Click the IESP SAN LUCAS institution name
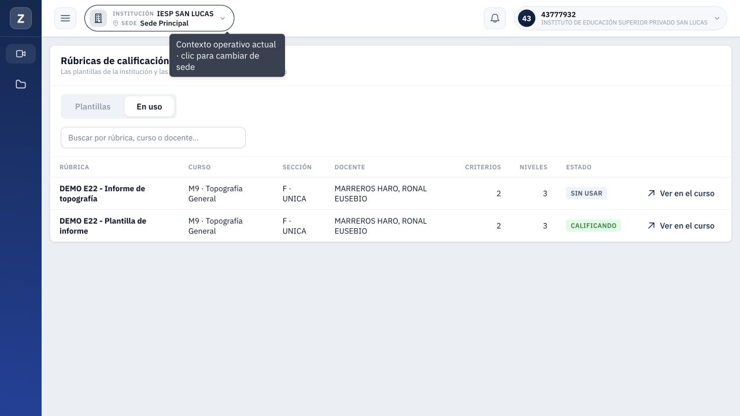Screen dimensions: 740x416 click(185, 13)
